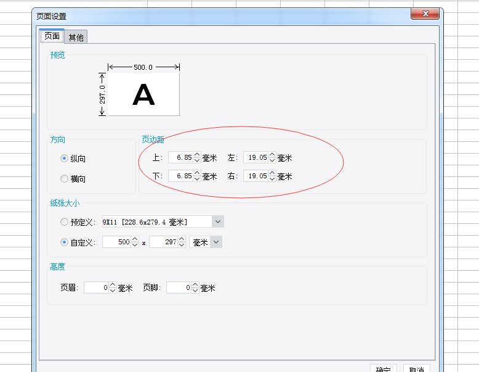Image resolution: width=479 pixels, height=372 pixels.
Task: Increase the 右 margin with up arrow
Action: coord(272,173)
